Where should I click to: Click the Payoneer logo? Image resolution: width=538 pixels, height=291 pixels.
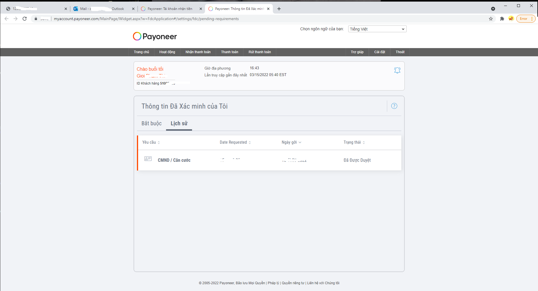click(x=155, y=36)
